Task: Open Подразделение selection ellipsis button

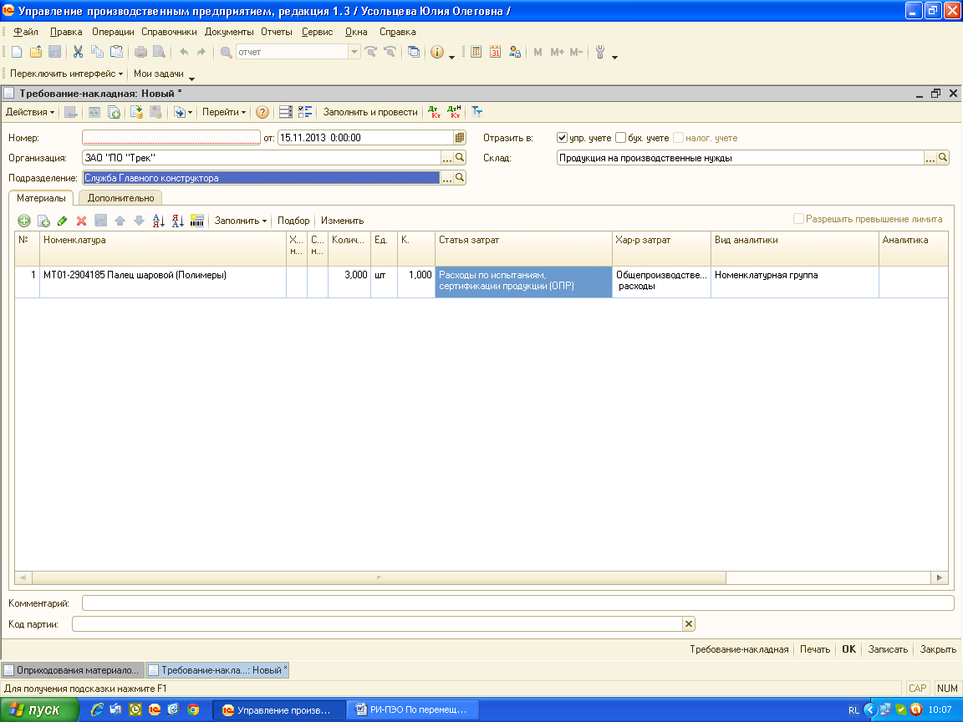Action: (x=447, y=178)
